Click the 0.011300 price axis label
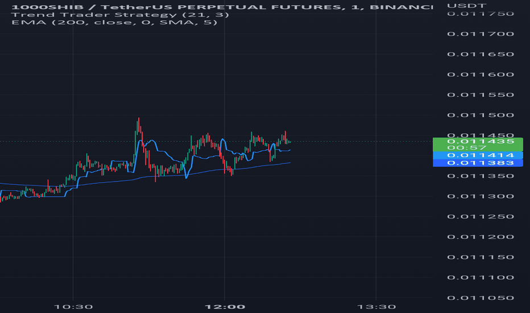This screenshot has height=313, width=530. pos(481,196)
